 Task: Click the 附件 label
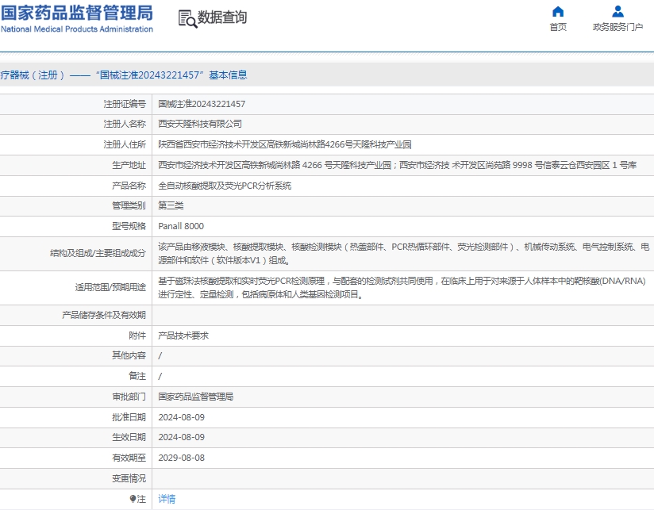137,336
